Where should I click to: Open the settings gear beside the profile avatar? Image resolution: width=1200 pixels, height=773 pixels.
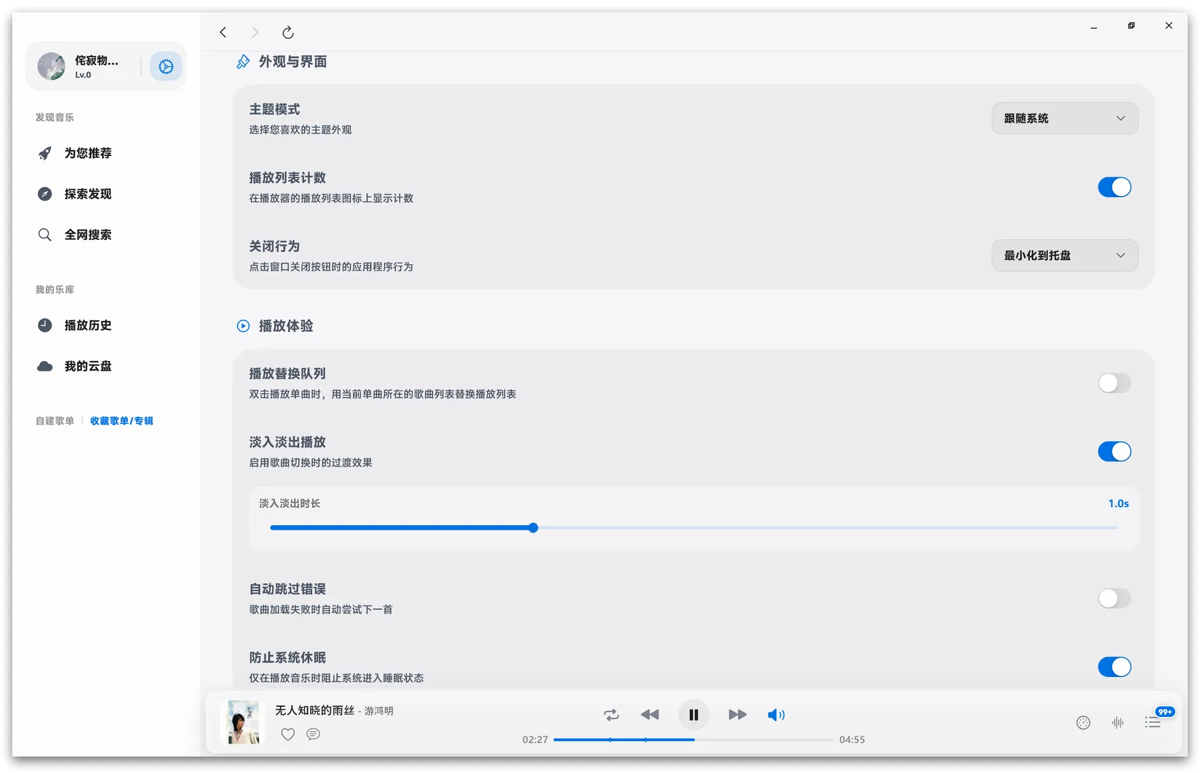point(165,66)
